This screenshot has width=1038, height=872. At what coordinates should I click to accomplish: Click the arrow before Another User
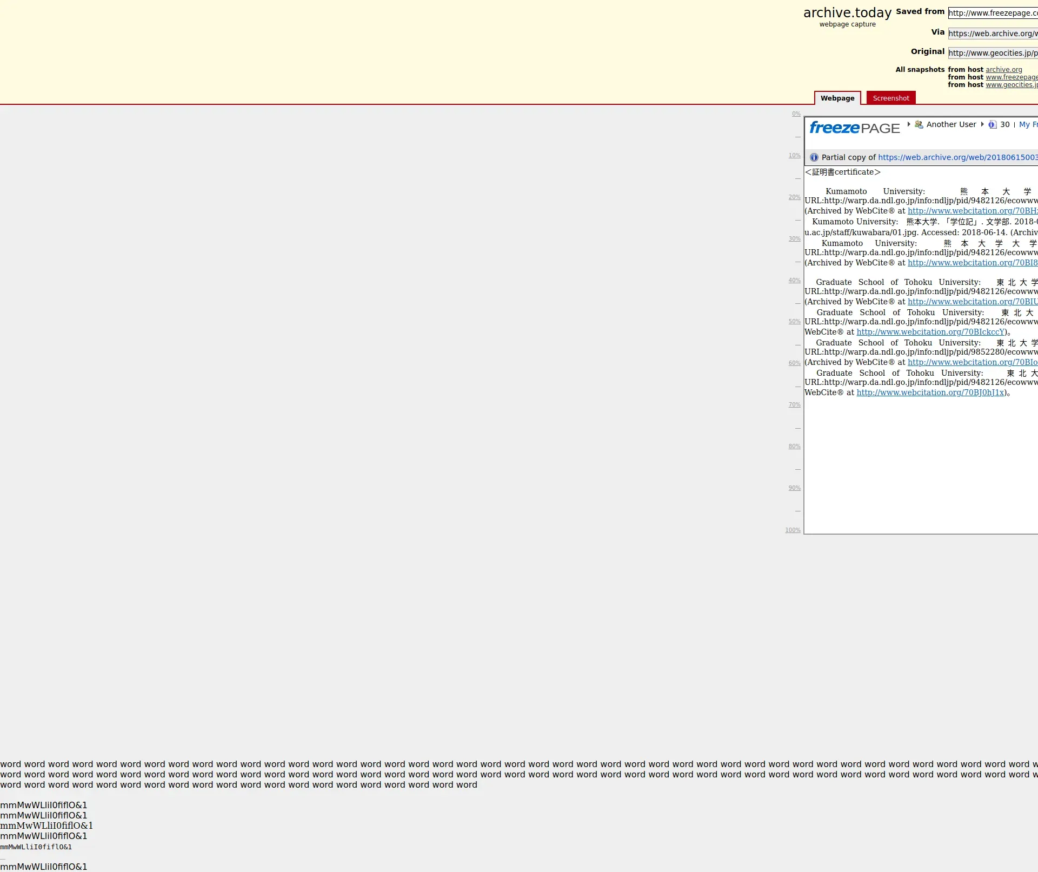coord(909,124)
